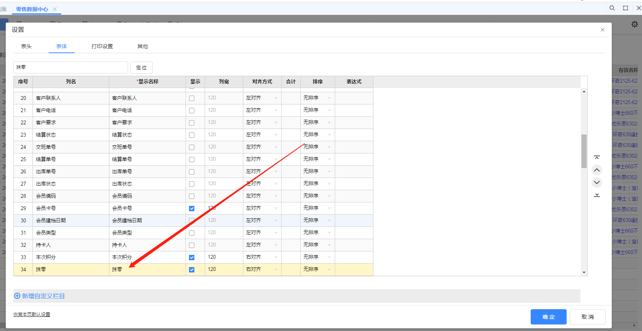This screenshot has height=331, width=642.
Task: Toggle display checkbox for 持卡人
Action: point(192,245)
